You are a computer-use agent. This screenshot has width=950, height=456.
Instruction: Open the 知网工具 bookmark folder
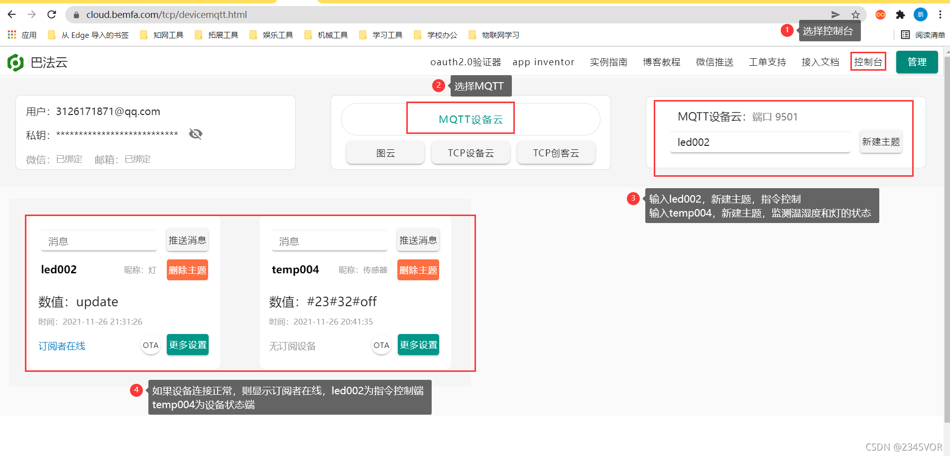click(162, 35)
